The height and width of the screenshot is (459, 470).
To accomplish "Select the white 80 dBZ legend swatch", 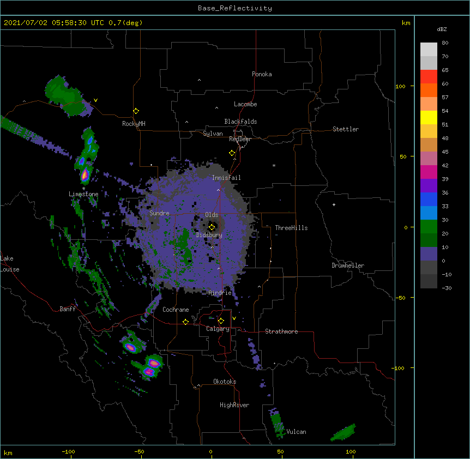I will pyautogui.click(x=429, y=49).
